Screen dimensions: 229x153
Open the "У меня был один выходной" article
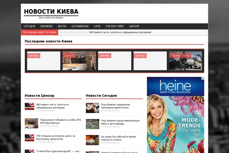58,151
